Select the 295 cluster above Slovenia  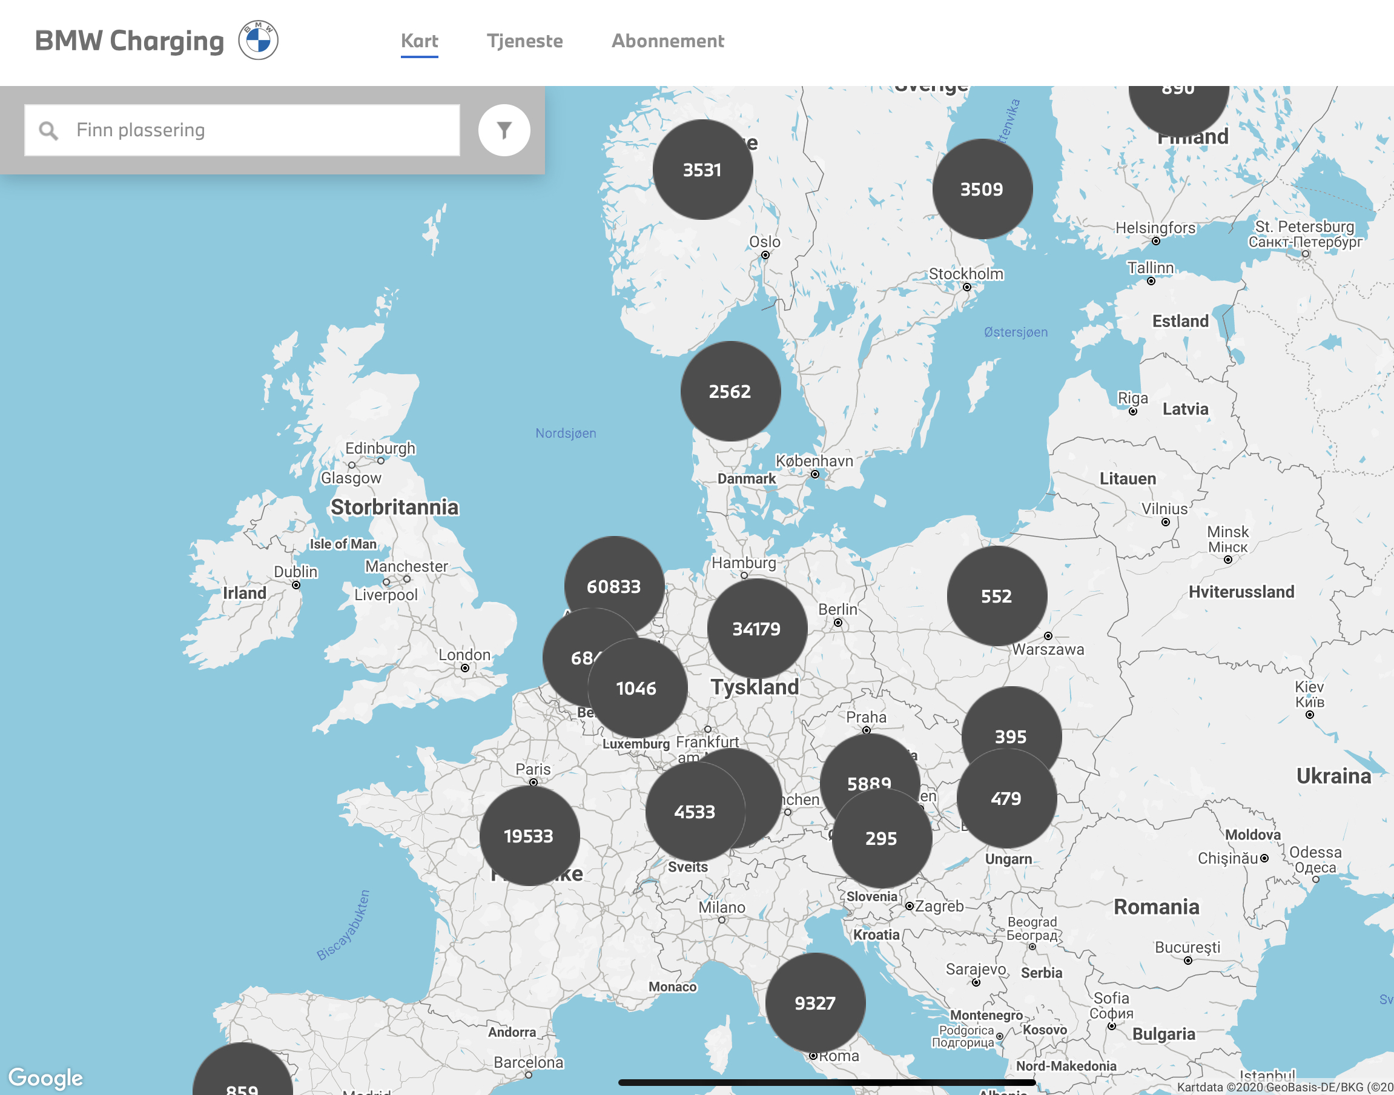coord(881,838)
